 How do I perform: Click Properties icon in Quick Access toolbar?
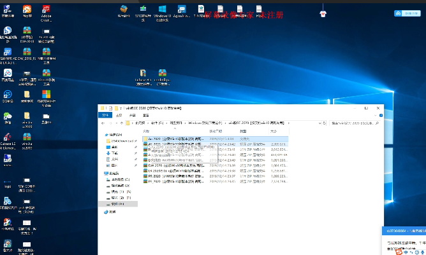coord(110,108)
